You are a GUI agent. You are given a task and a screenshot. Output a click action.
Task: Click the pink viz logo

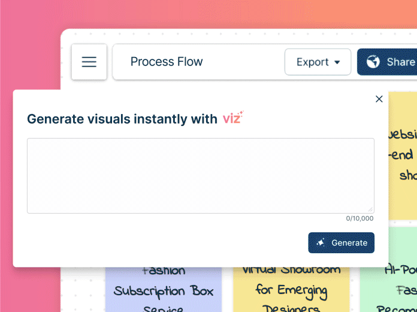click(232, 118)
